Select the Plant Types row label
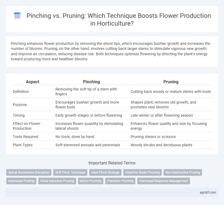Viewport: 224px width, 205px height. pyautogui.click(x=23, y=145)
